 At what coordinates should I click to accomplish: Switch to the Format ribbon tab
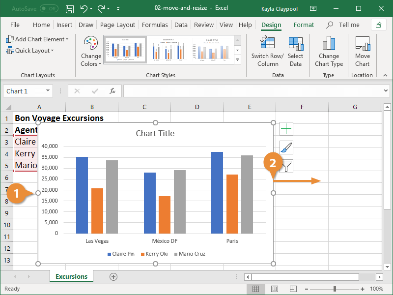click(x=304, y=25)
